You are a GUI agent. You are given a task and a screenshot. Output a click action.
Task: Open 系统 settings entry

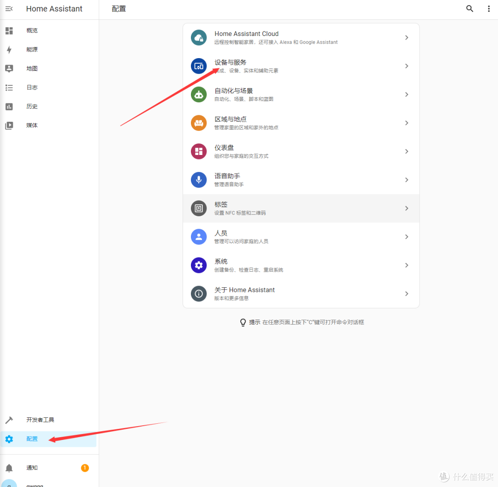pyautogui.click(x=301, y=265)
